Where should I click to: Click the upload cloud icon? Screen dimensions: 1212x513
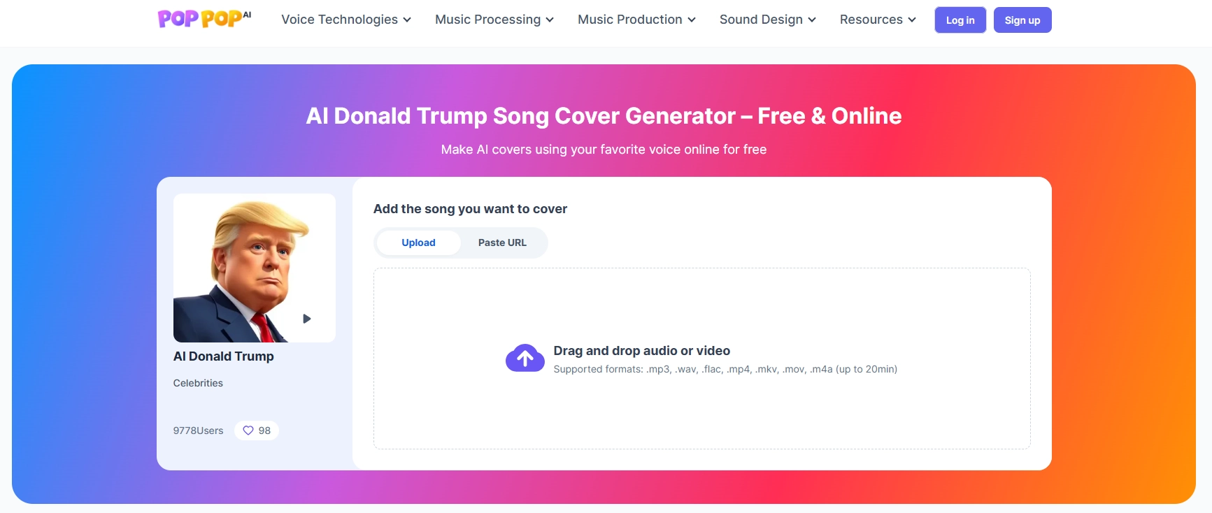(525, 358)
